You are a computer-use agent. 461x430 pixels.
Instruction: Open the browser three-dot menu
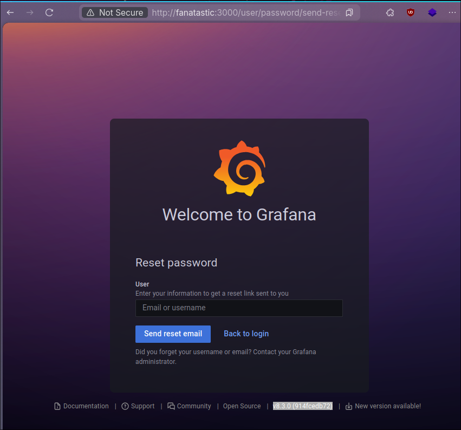[x=452, y=12]
